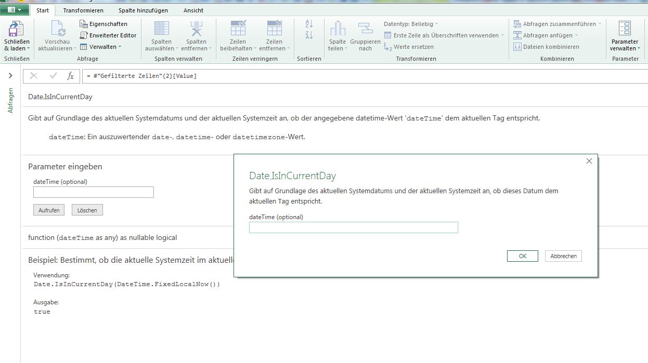The height and width of the screenshot is (363, 648).
Task: Open the Parameter verwalten dropdown arrow
Action: tap(639, 49)
